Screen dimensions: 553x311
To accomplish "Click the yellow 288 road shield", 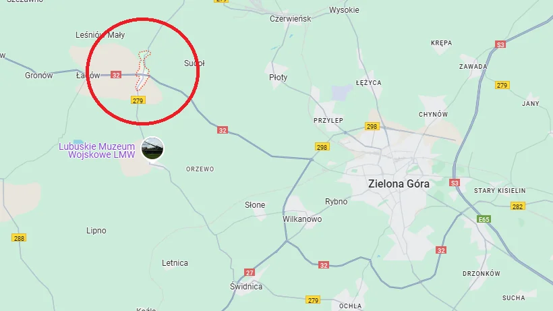I will (19, 238).
